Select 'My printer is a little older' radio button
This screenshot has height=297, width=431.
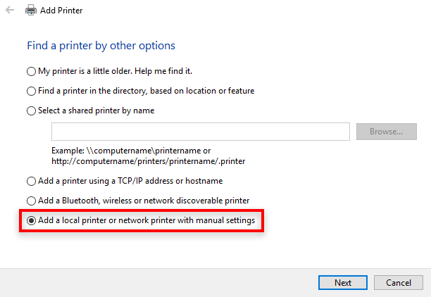(x=31, y=71)
